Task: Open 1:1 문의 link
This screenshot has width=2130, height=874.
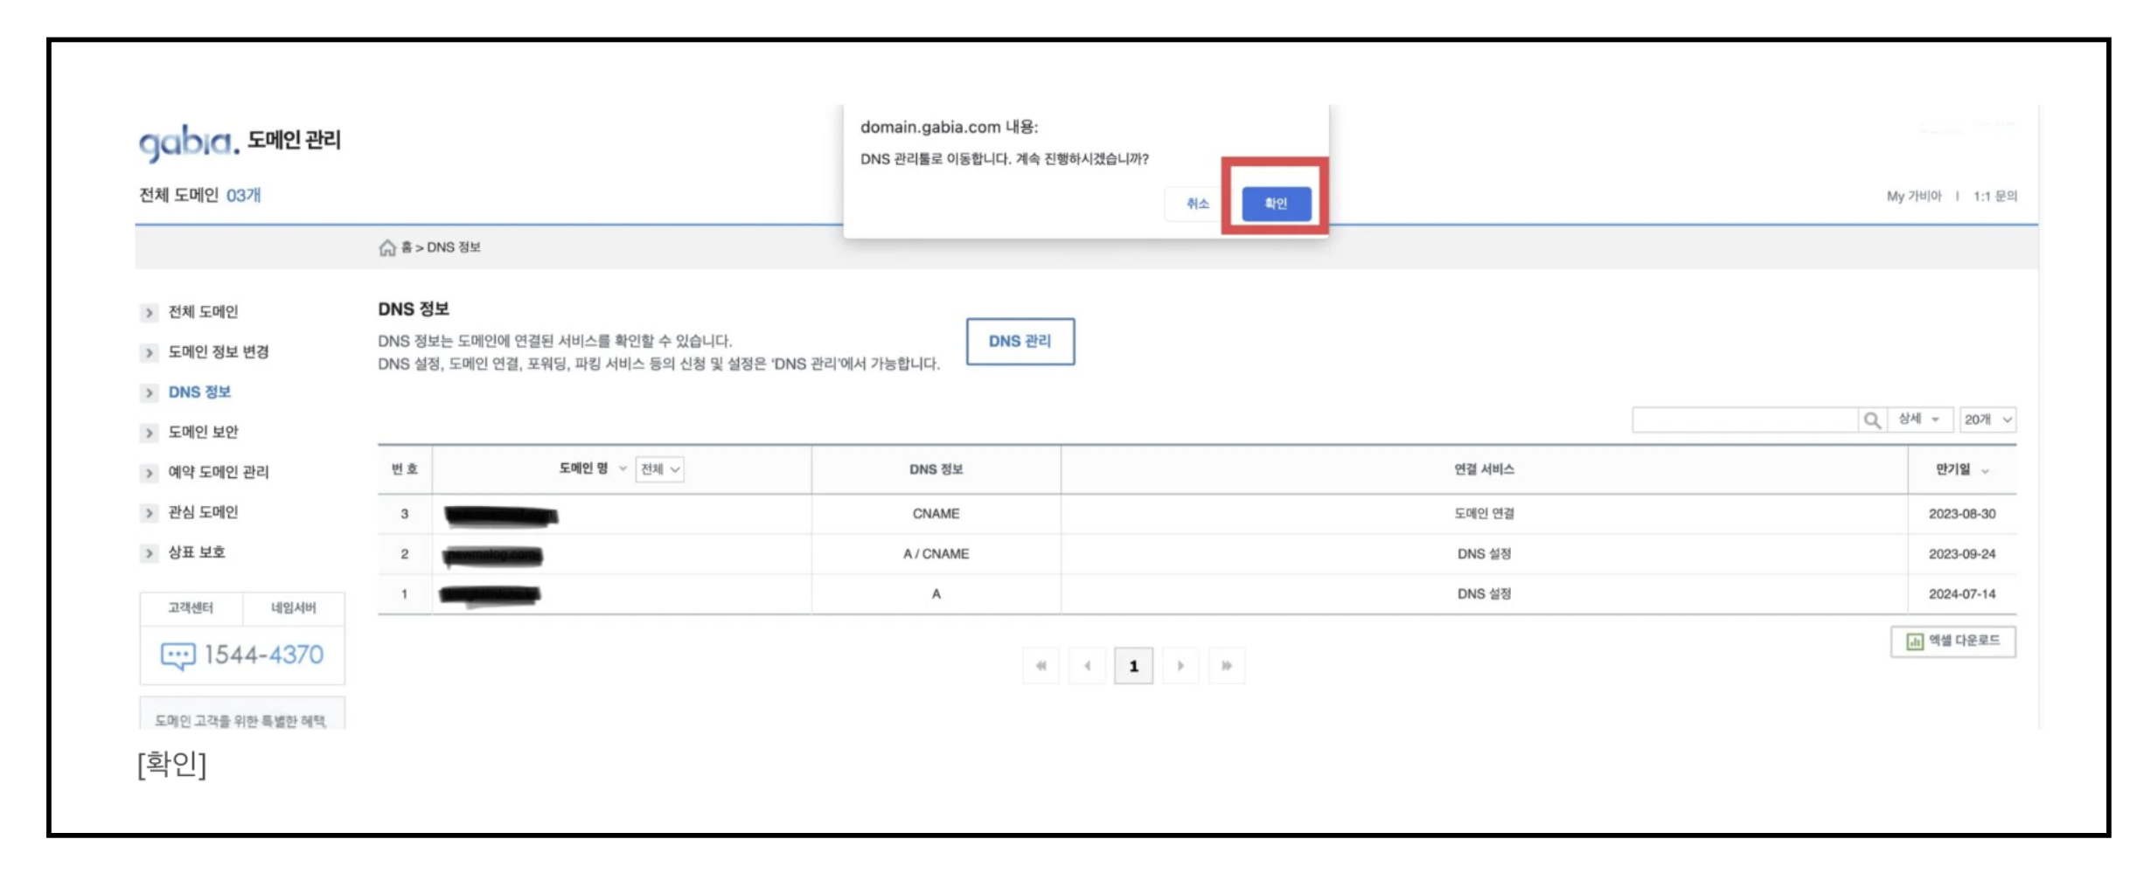Action: click(1995, 197)
